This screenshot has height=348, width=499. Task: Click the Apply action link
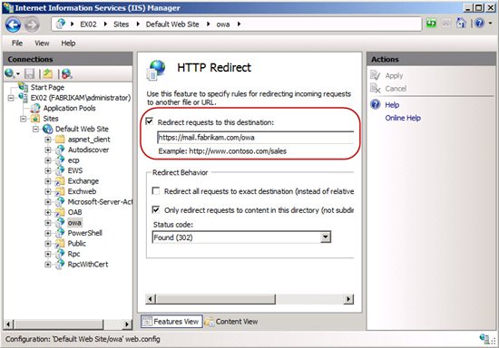pos(394,75)
